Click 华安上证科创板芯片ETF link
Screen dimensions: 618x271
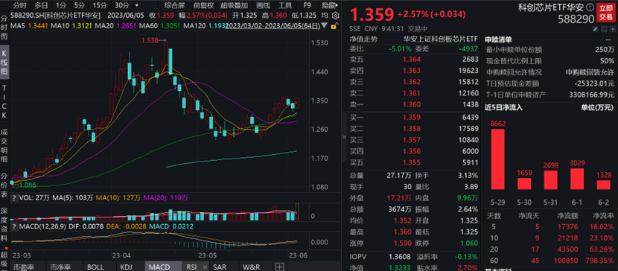pyautogui.click(x=441, y=39)
